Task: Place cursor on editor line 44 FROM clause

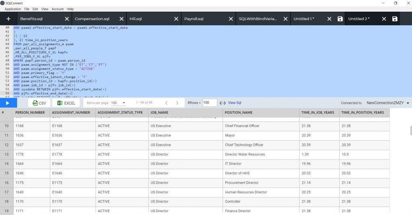Action: (x=43, y=44)
